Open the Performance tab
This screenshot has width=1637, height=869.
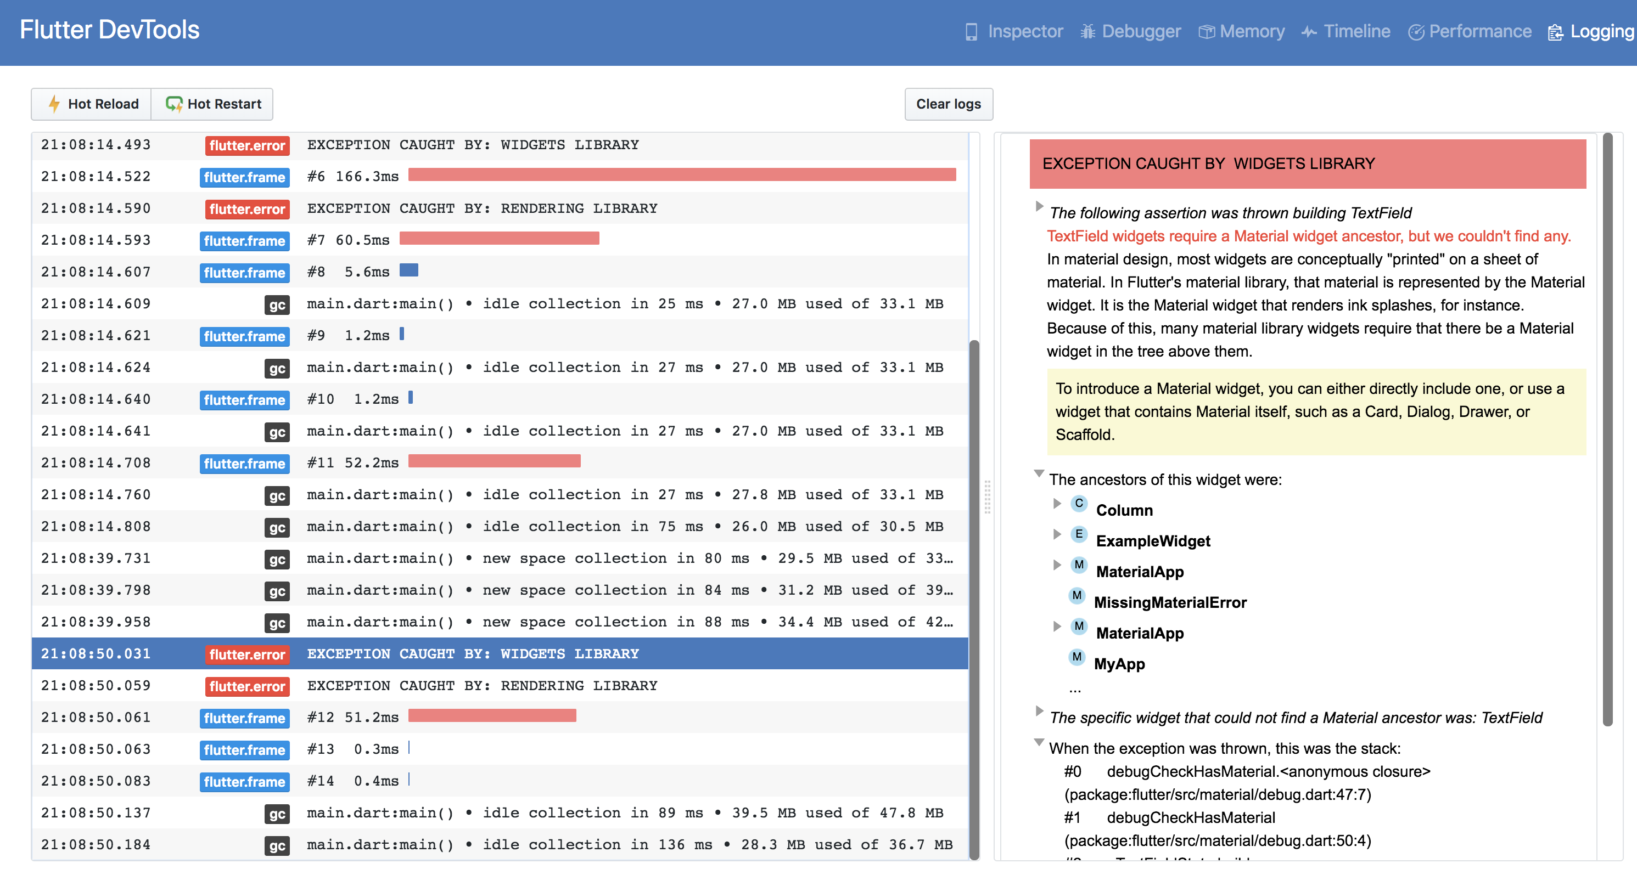pyautogui.click(x=1469, y=31)
